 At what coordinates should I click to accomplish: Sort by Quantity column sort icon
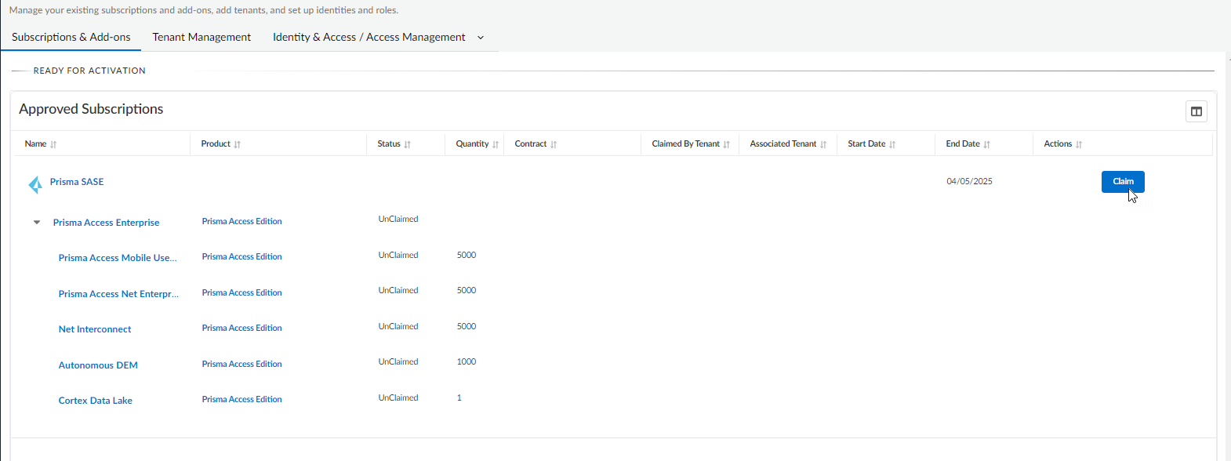(x=496, y=144)
